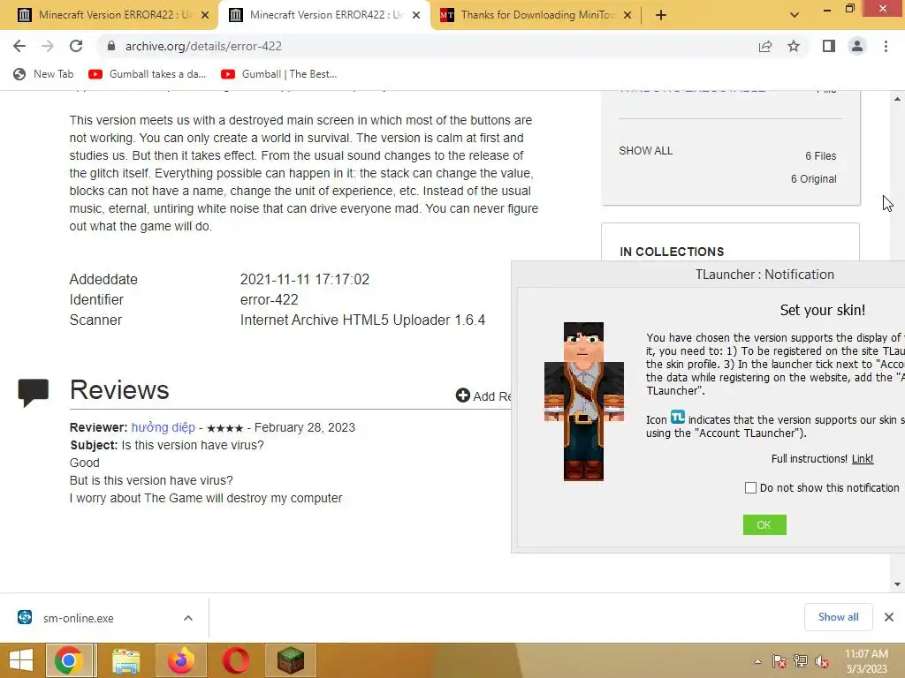Open the New Tab bookmark
The image size is (905, 678).
pos(44,74)
